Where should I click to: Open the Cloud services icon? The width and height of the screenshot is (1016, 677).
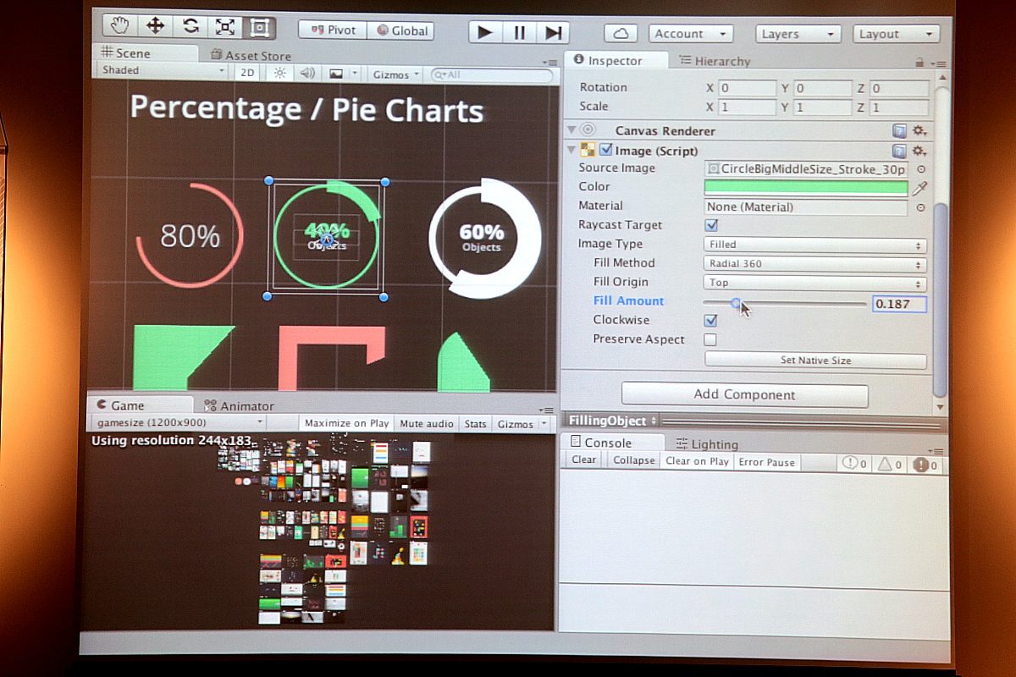[x=621, y=34]
